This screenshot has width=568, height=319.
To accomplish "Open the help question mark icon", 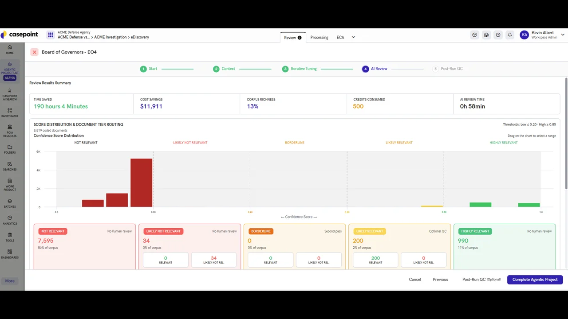I will click(x=498, y=35).
